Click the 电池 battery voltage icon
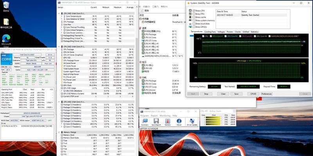 click(x=143, y=71)
